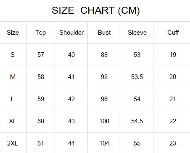Click the SIZE CHART (CM) title

(96, 10)
